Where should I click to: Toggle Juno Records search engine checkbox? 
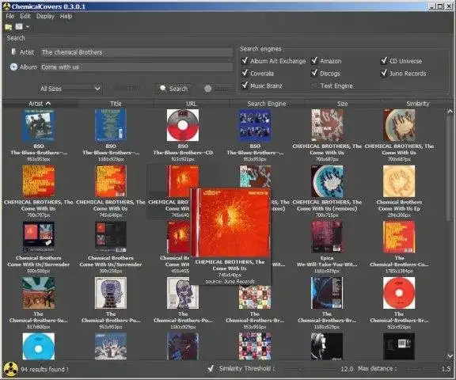(x=384, y=73)
